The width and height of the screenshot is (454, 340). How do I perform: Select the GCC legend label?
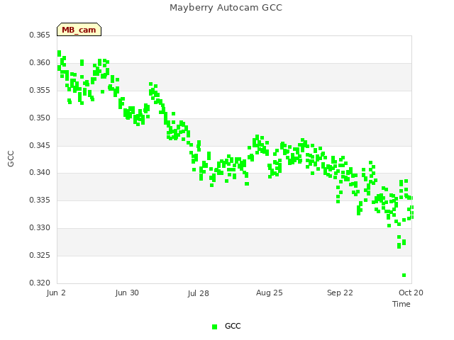233,326
